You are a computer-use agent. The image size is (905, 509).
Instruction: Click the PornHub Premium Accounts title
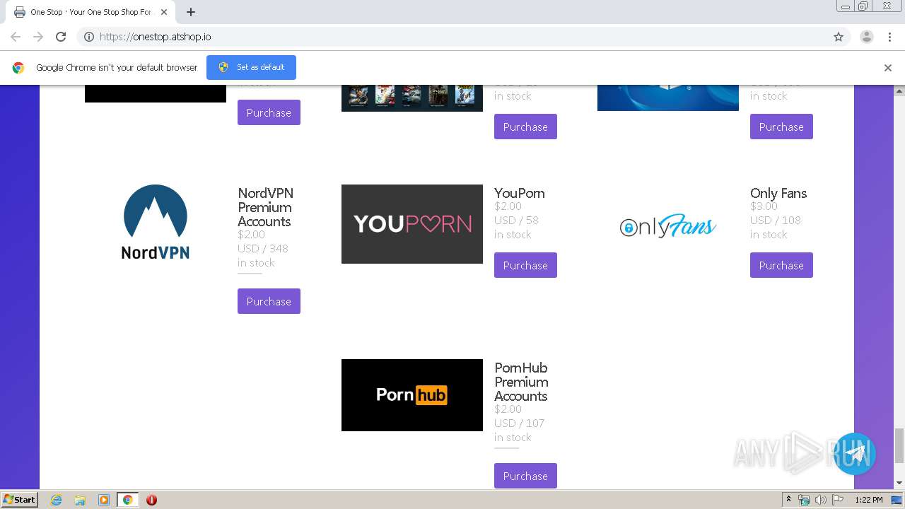(x=521, y=382)
